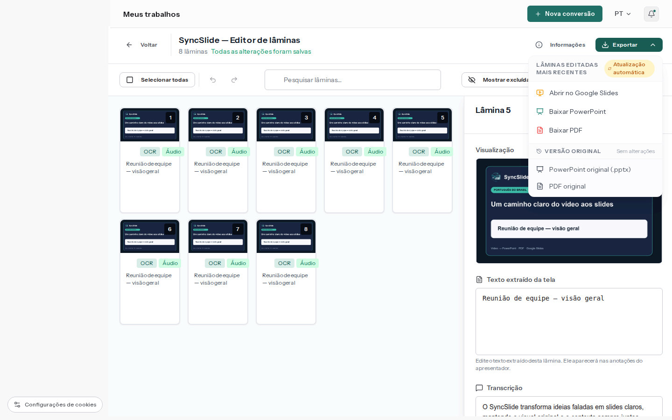Click the green PowerPoint icon for Baixar PowerPoint
Image resolution: width=672 pixels, height=420 pixels.
click(540, 112)
